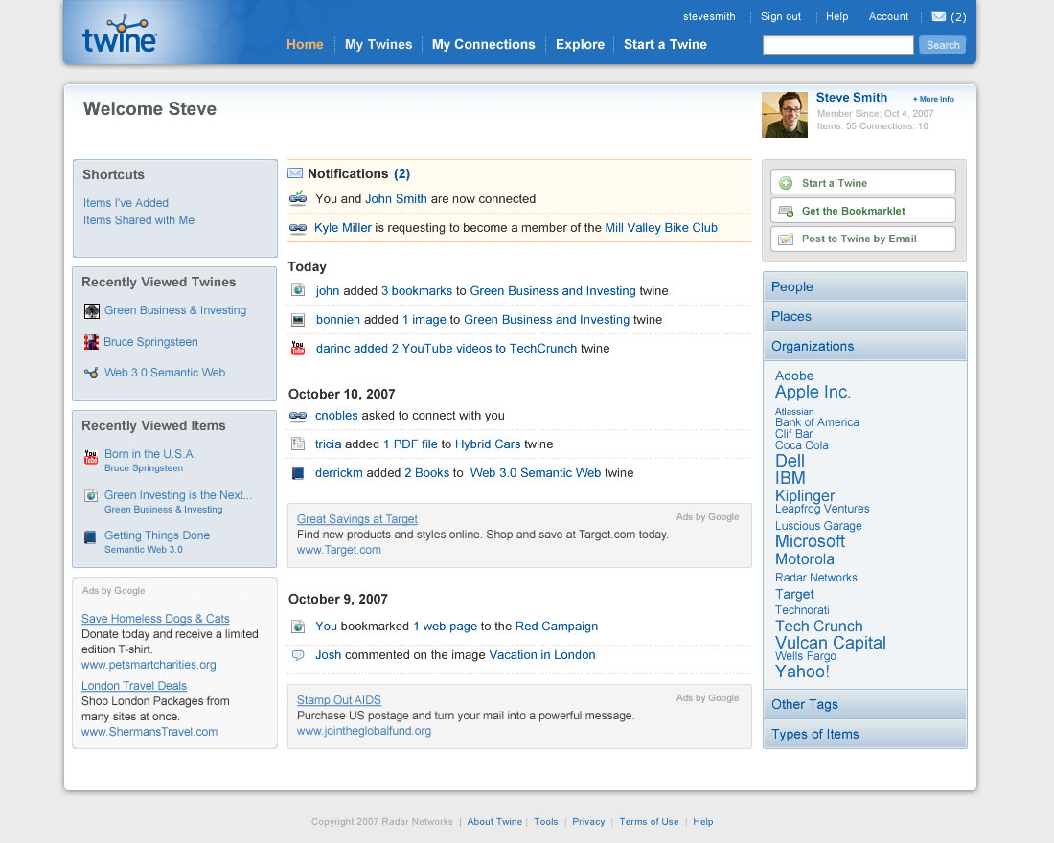Open About Twine footer link
Image resolution: width=1054 pixels, height=843 pixels.
click(494, 822)
